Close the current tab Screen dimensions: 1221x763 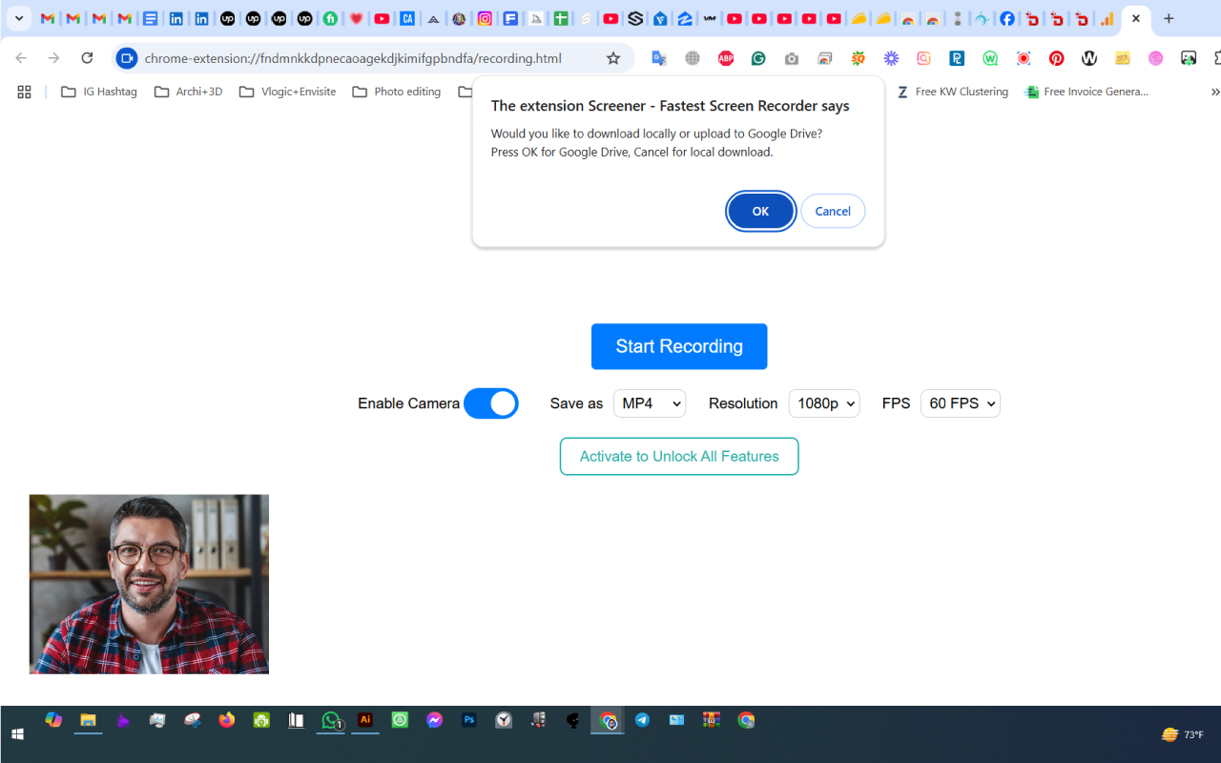click(1136, 18)
